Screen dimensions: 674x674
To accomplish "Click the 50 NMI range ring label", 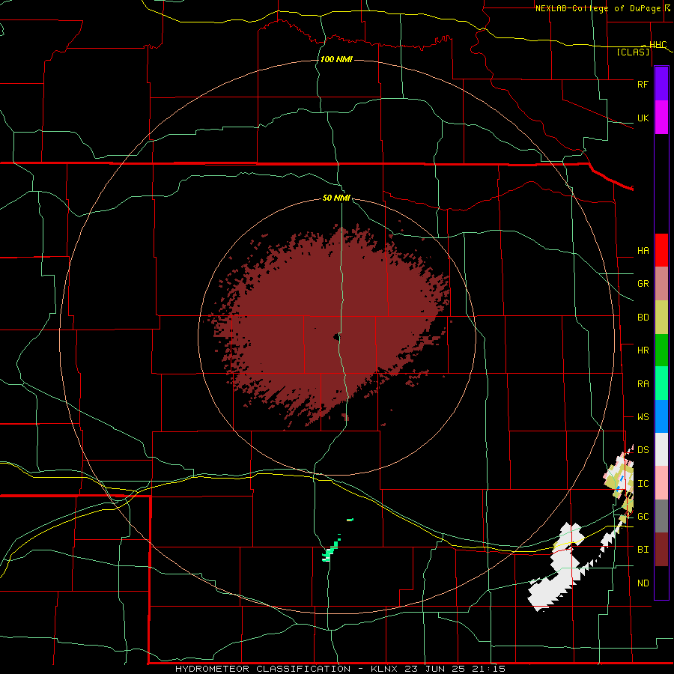I will click(x=336, y=198).
